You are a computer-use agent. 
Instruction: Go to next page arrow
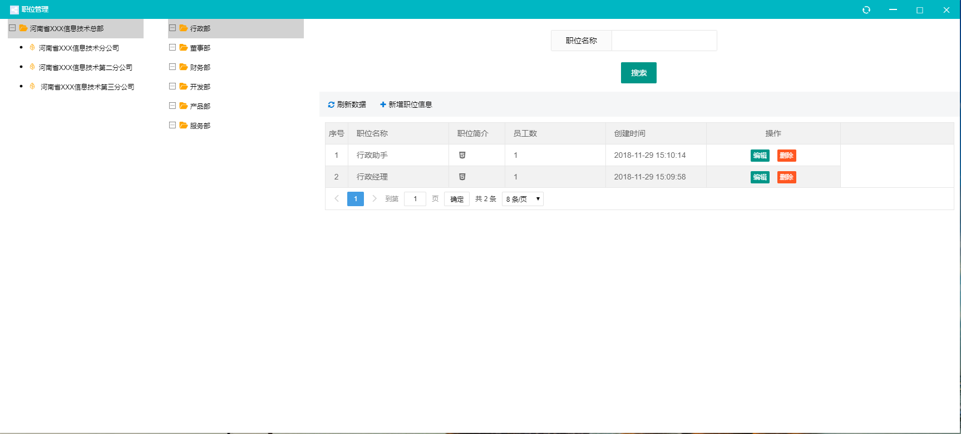pos(374,198)
